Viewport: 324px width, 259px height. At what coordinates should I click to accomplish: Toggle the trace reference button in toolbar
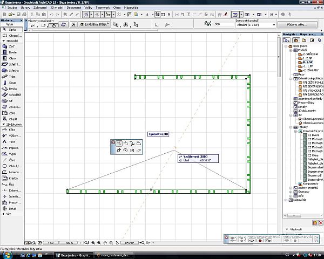click(158, 15)
